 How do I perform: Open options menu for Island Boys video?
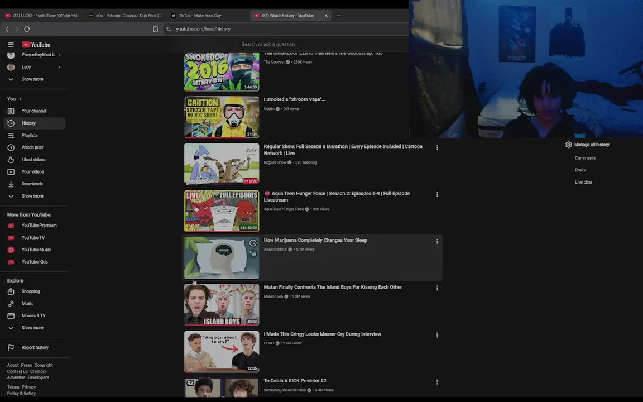coord(437,288)
